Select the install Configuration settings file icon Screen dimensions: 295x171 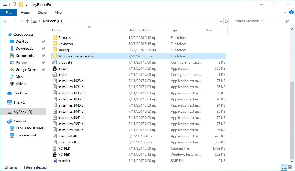point(54,75)
